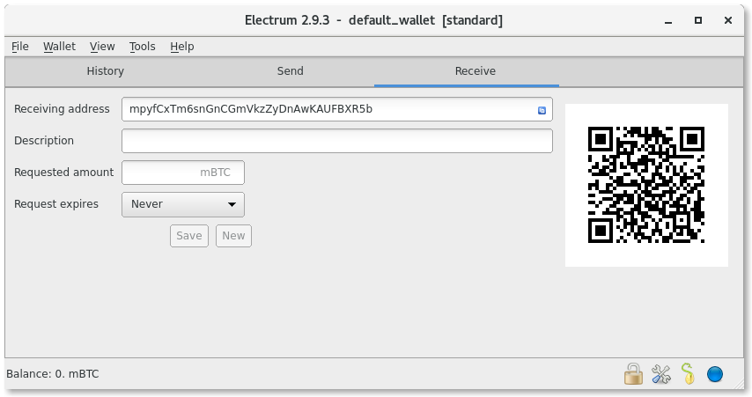Focus the Requested amount mBTC field
The height and width of the screenshot is (397, 752).
(x=183, y=173)
